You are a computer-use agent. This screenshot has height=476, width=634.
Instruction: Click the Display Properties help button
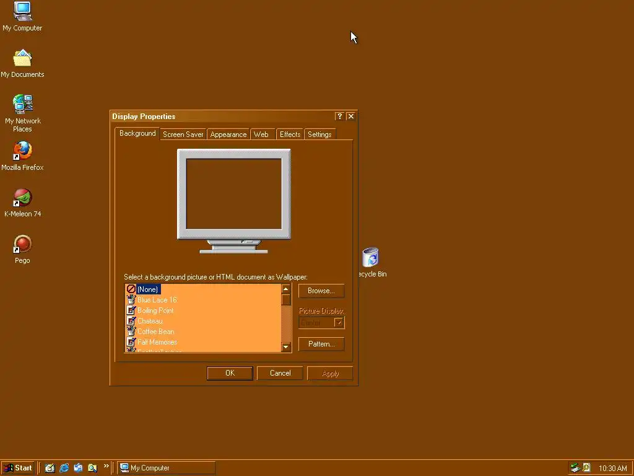pyautogui.click(x=340, y=116)
